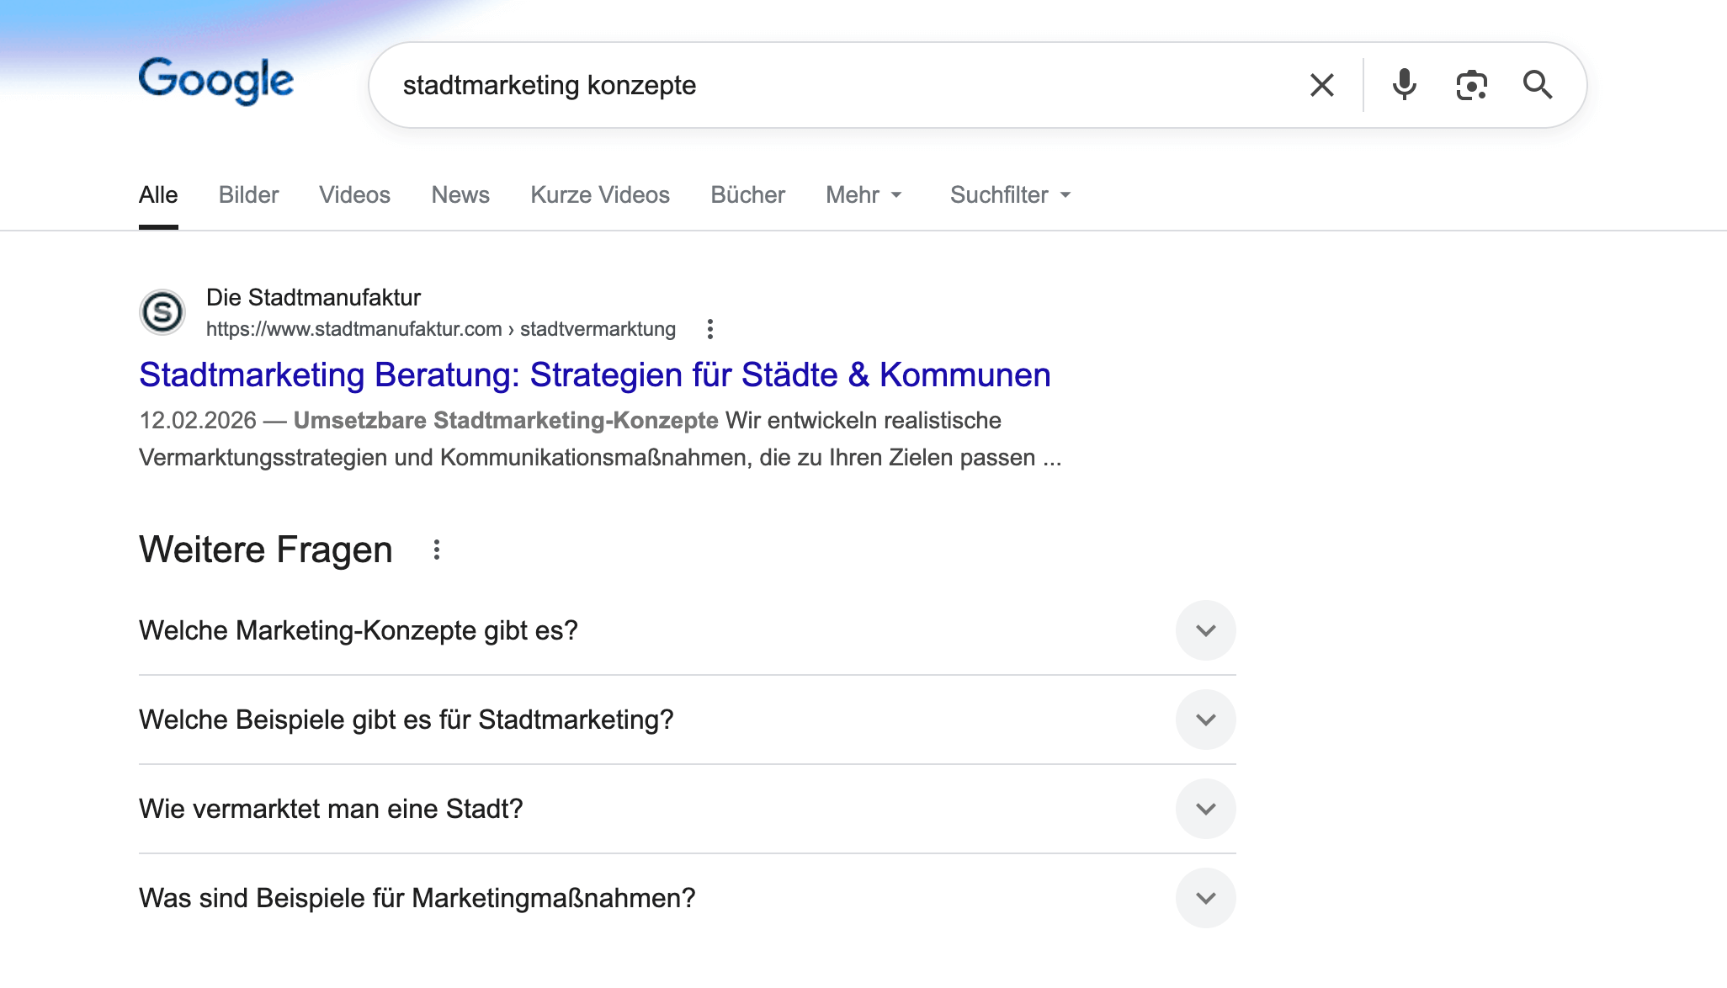
Task: Open three-dot menu beside Weitere Fragen
Action: pyautogui.click(x=436, y=550)
